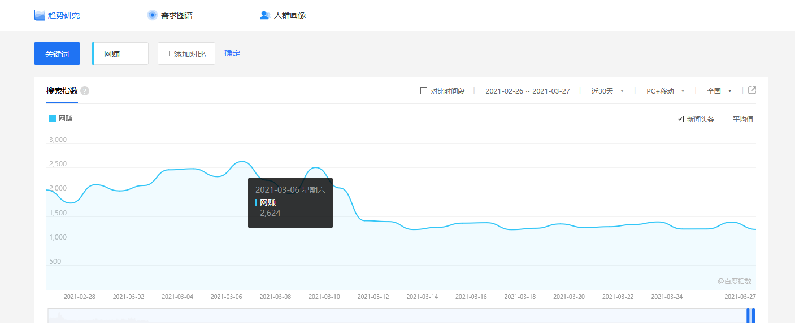Click the 2021-03-04 axis date label
The image size is (795, 323).
click(177, 297)
